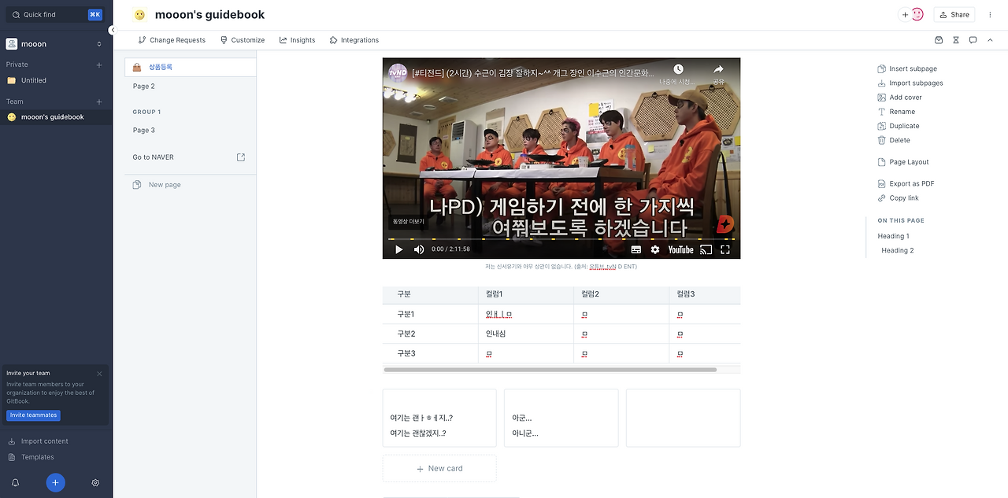This screenshot has height=498, width=1008.
Task: Enter video fullscreen
Action: click(725, 249)
